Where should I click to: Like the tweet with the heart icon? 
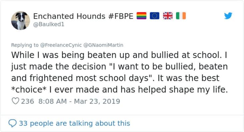pyautogui.click(x=15, y=101)
